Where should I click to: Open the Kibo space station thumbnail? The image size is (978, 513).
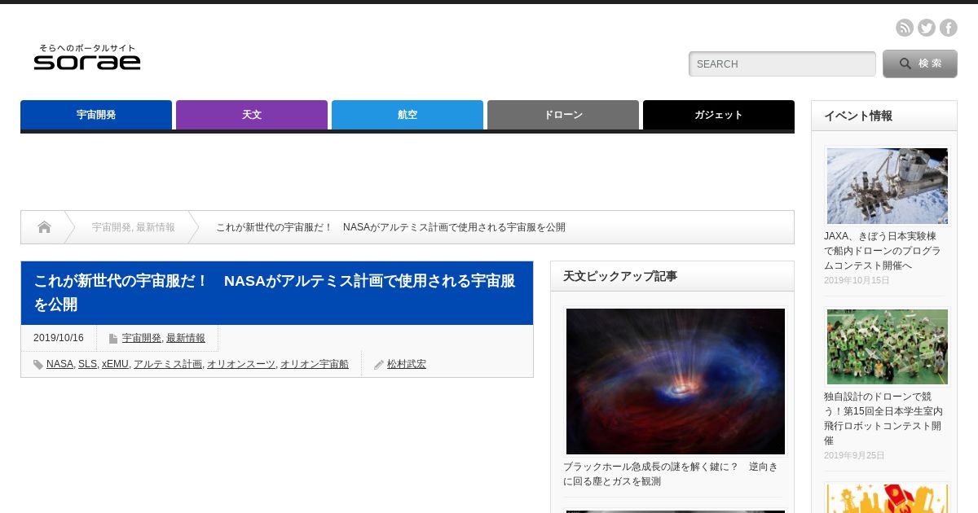pos(888,186)
